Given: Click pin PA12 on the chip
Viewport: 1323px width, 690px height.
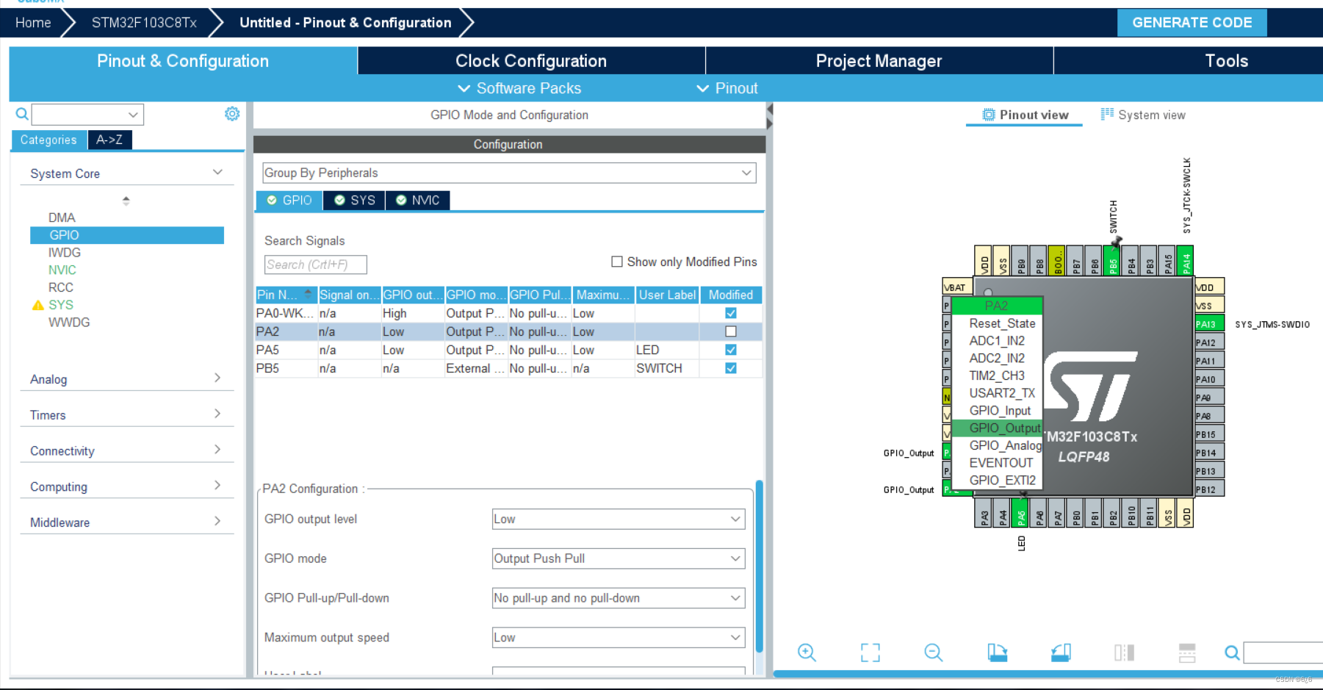Looking at the screenshot, I should [x=1209, y=342].
